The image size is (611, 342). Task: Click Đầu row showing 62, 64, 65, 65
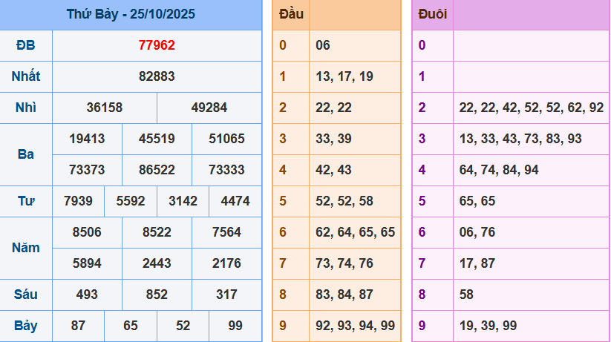click(355, 232)
